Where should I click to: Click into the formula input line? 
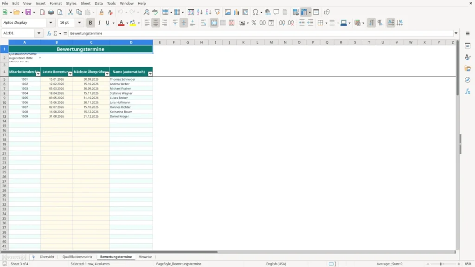coord(261,33)
